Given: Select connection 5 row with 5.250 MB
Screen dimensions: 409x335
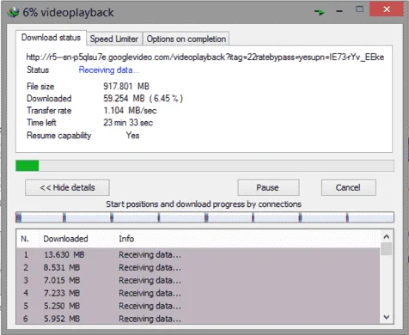Looking at the screenshot, I should click(198, 306).
